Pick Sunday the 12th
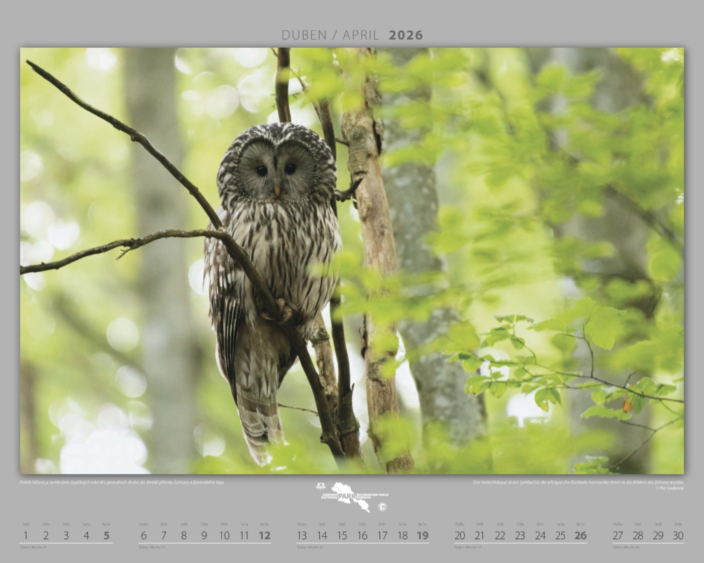The height and width of the screenshot is (563, 704). (265, 536)
